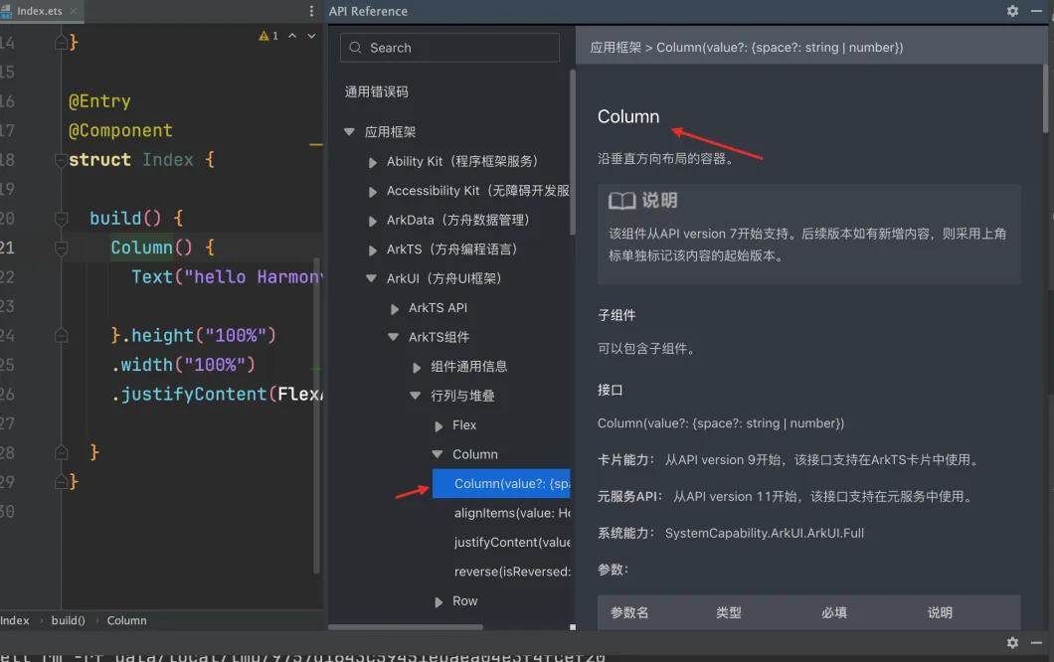This screenshot has width=1054, height=662.
Task: Select alignItems entry in the tree
Action: 512,513
